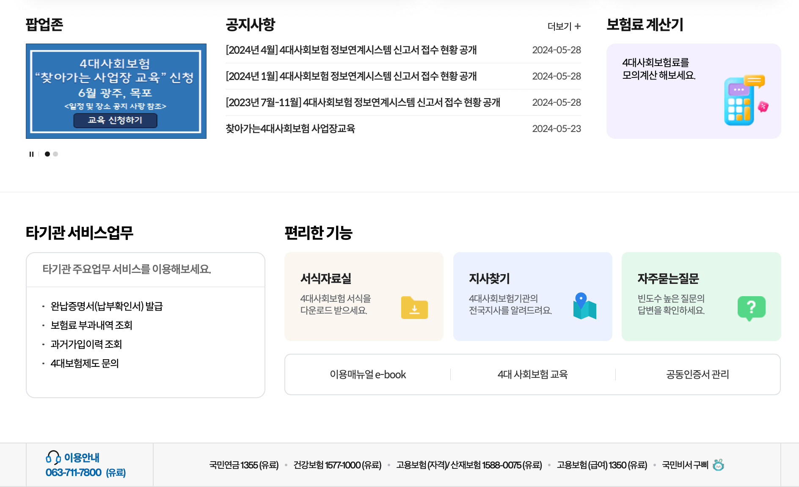Open the 완납증명서(납부확인서) 발급 service
Viewport: 799px width, 487px height.
(107, 306)
